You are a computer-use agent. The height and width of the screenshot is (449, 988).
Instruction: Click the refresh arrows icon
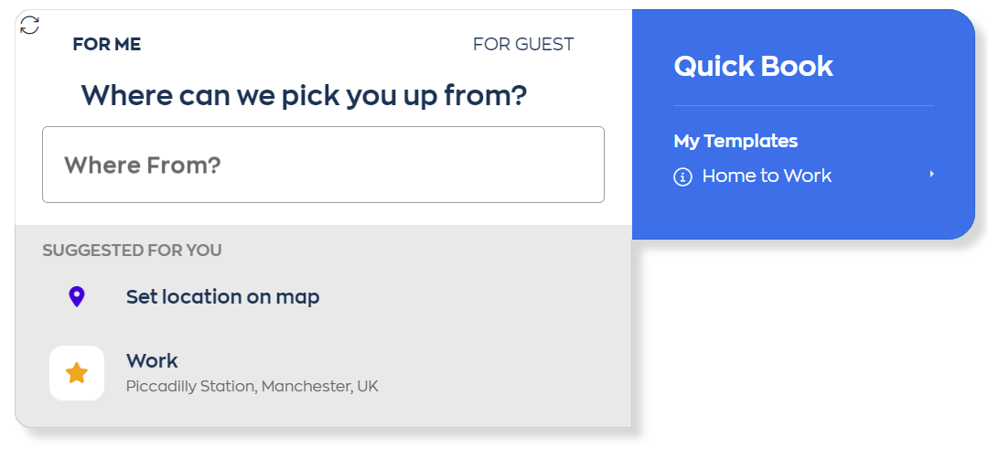click(x=29, y=26)
